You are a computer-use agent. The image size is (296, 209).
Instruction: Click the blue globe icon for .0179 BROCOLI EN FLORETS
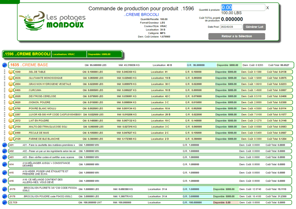click(4, 189)
